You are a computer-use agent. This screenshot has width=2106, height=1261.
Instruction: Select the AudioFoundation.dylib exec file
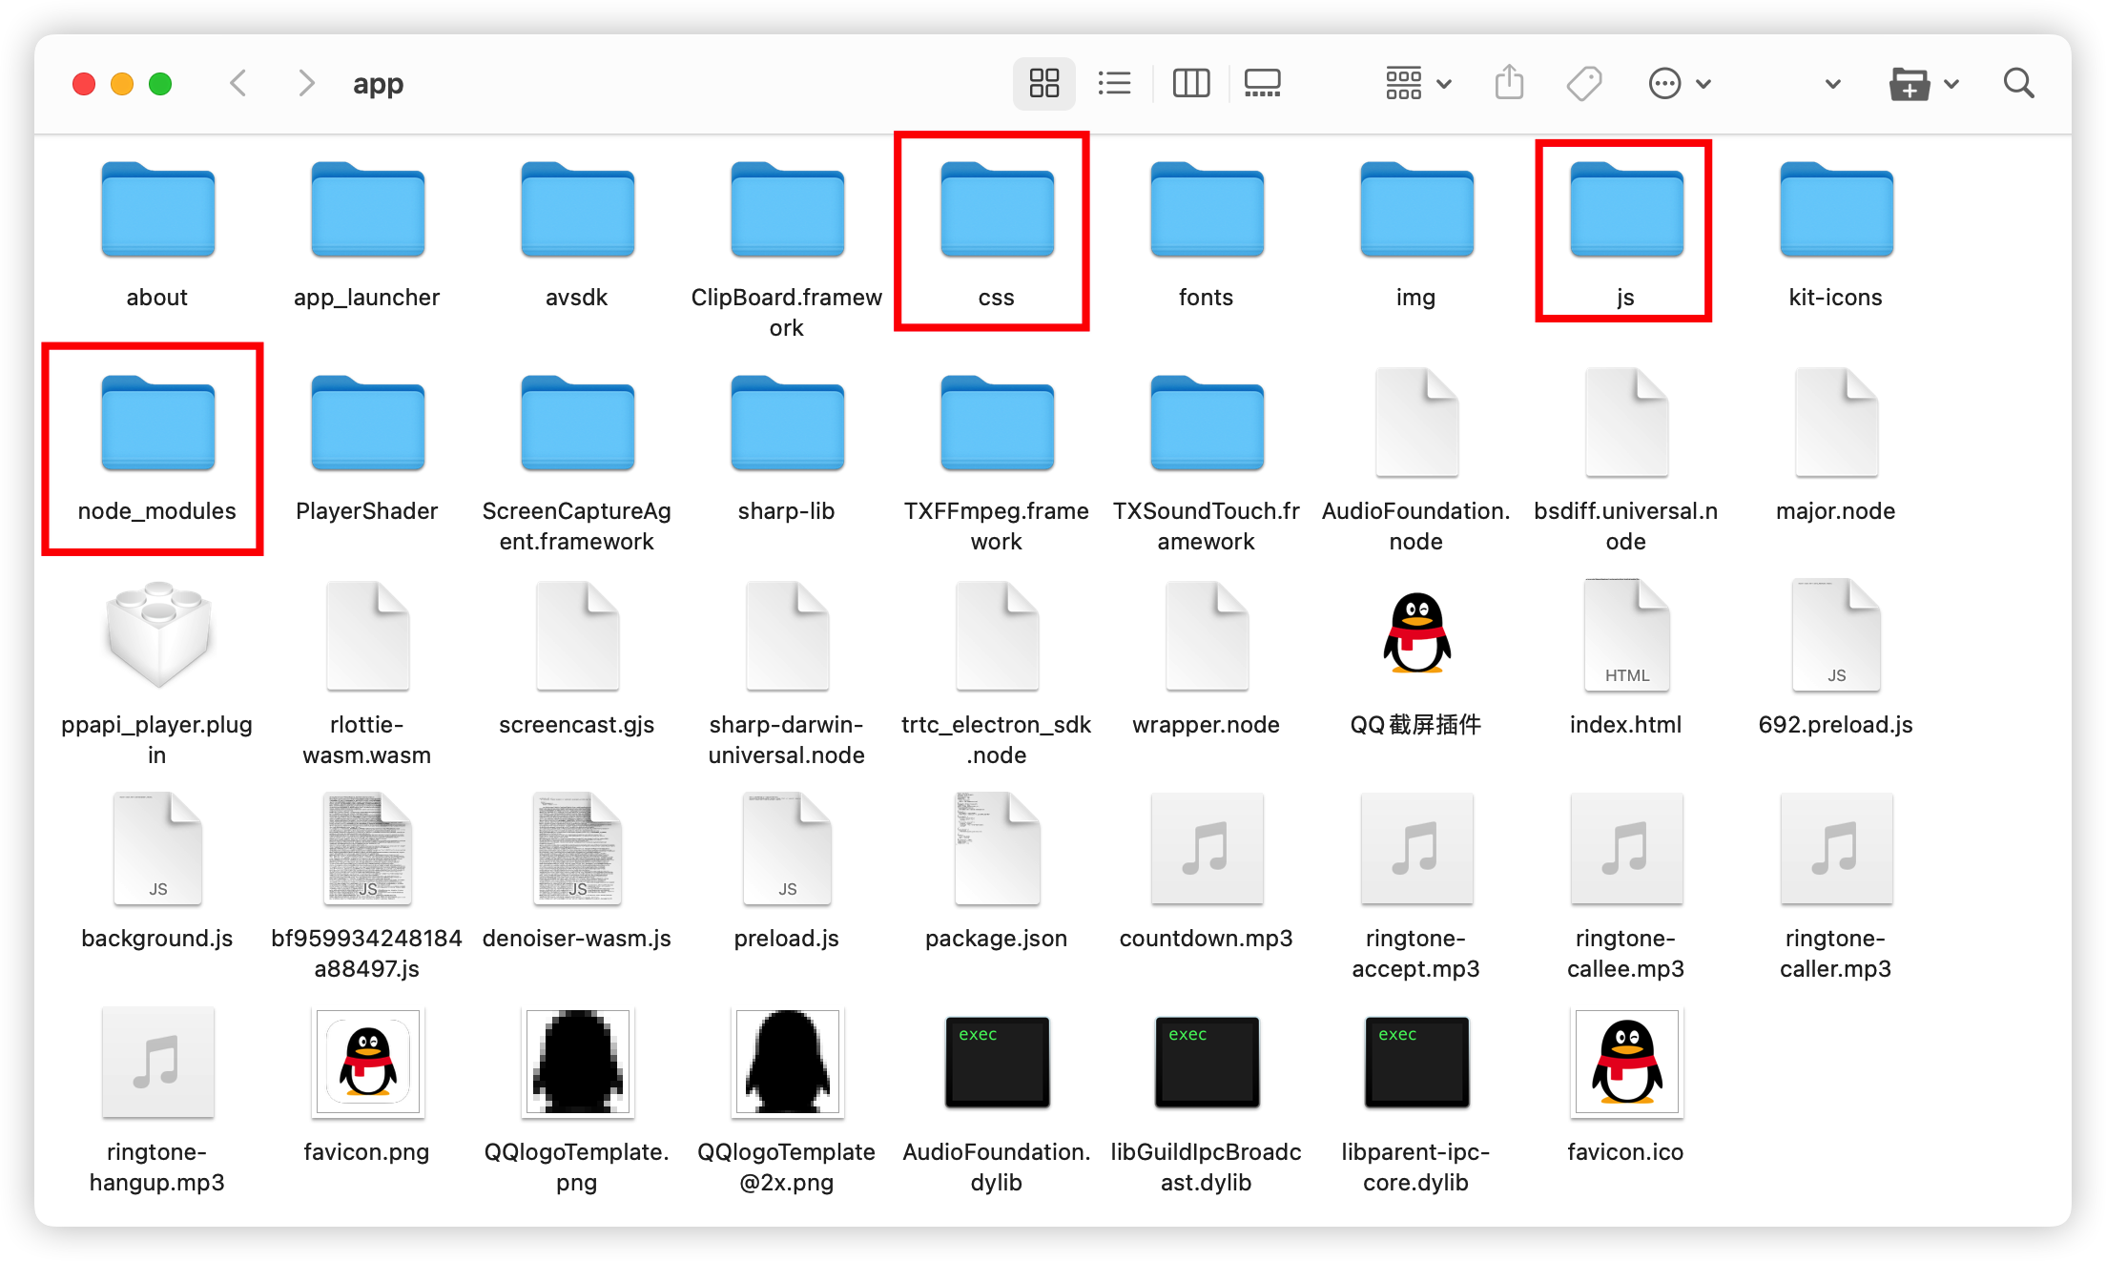[x=997, y=1062]
